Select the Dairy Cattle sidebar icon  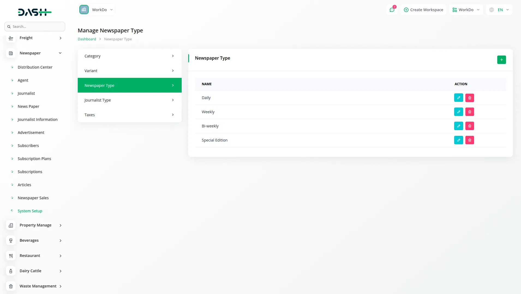tap(11, 271)
